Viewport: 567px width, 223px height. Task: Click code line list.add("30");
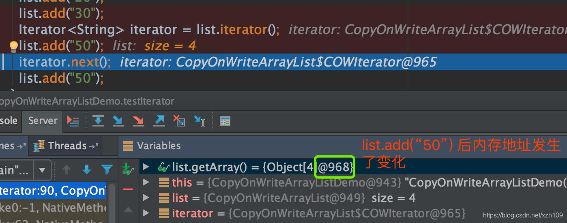61,14
